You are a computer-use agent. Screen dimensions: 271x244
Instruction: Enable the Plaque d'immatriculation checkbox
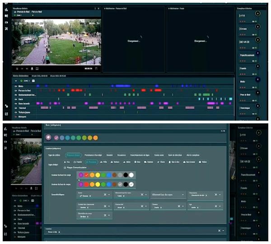65,167
